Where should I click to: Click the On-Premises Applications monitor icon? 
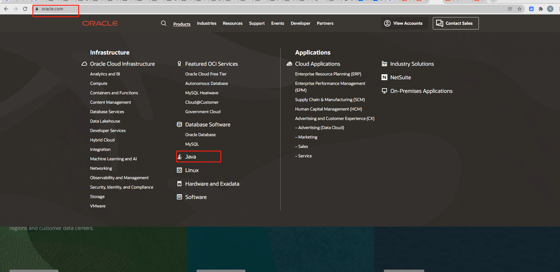(384, 91)
